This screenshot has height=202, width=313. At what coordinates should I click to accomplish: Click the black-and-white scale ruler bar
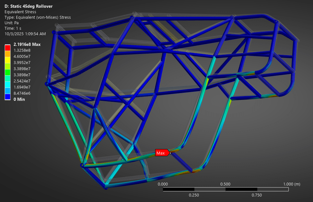point(226,189)
